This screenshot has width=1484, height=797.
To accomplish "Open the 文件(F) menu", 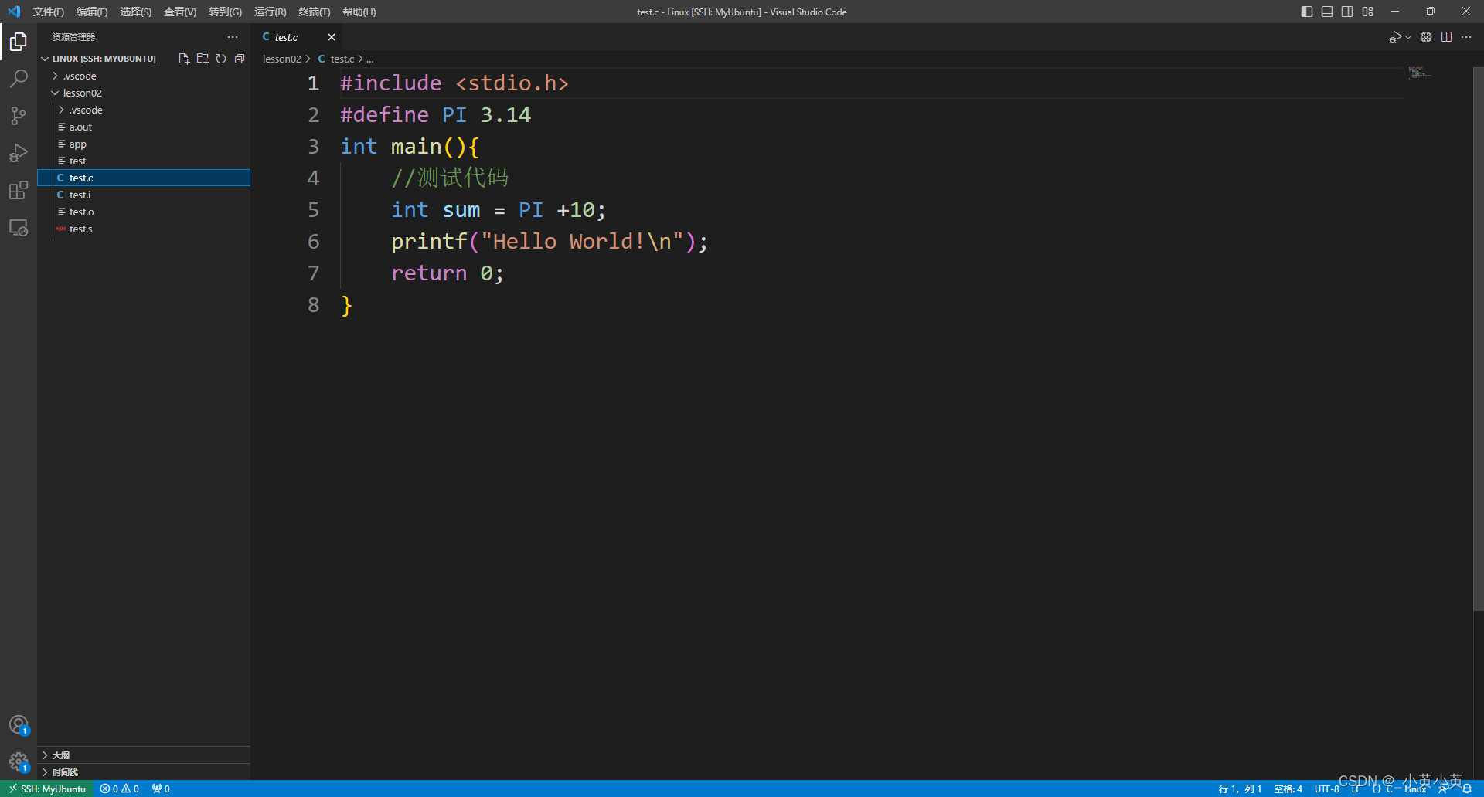I will 49,12.
